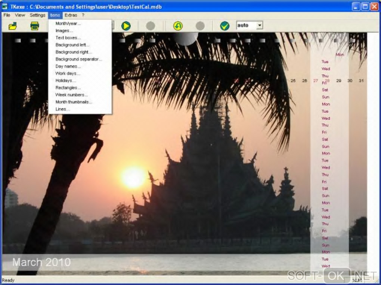Click the green checkmark icon
This screenshot has width=381, height=285.
(x=225, y=26)
